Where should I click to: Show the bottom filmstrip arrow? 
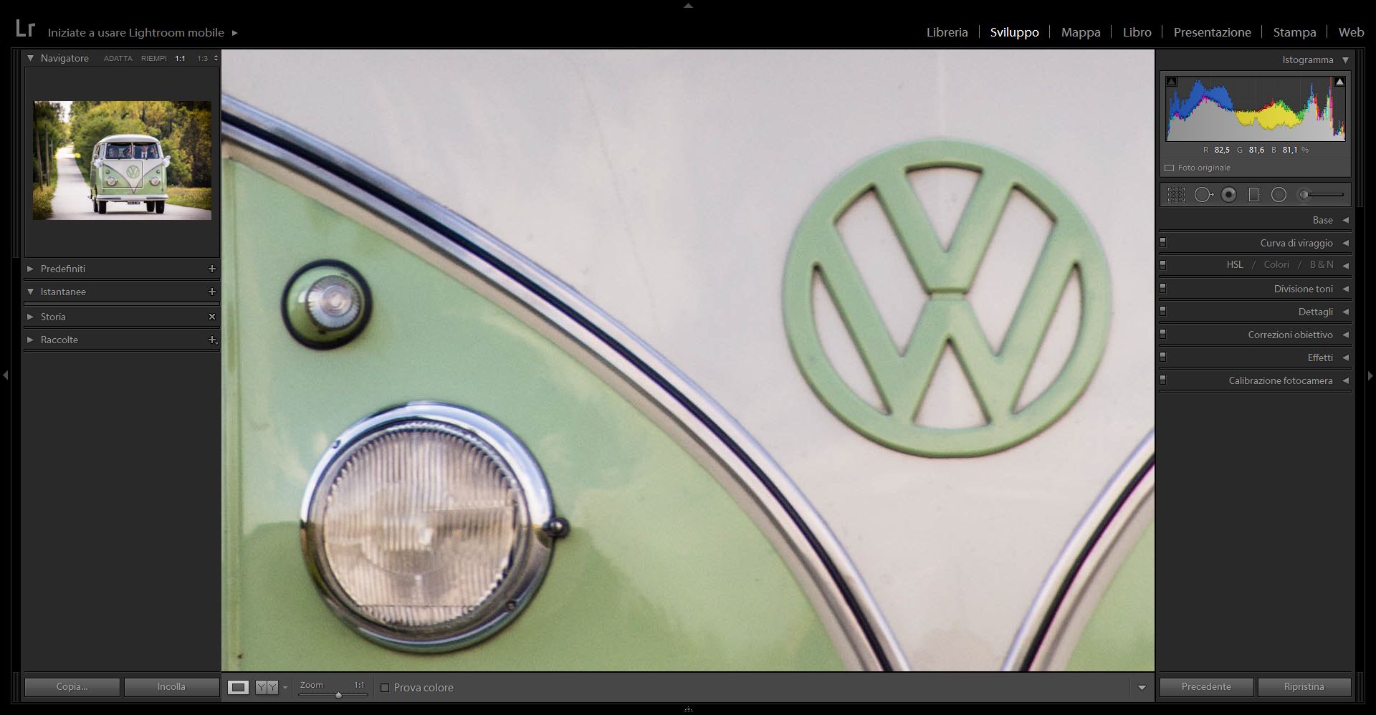click(688, 709)
